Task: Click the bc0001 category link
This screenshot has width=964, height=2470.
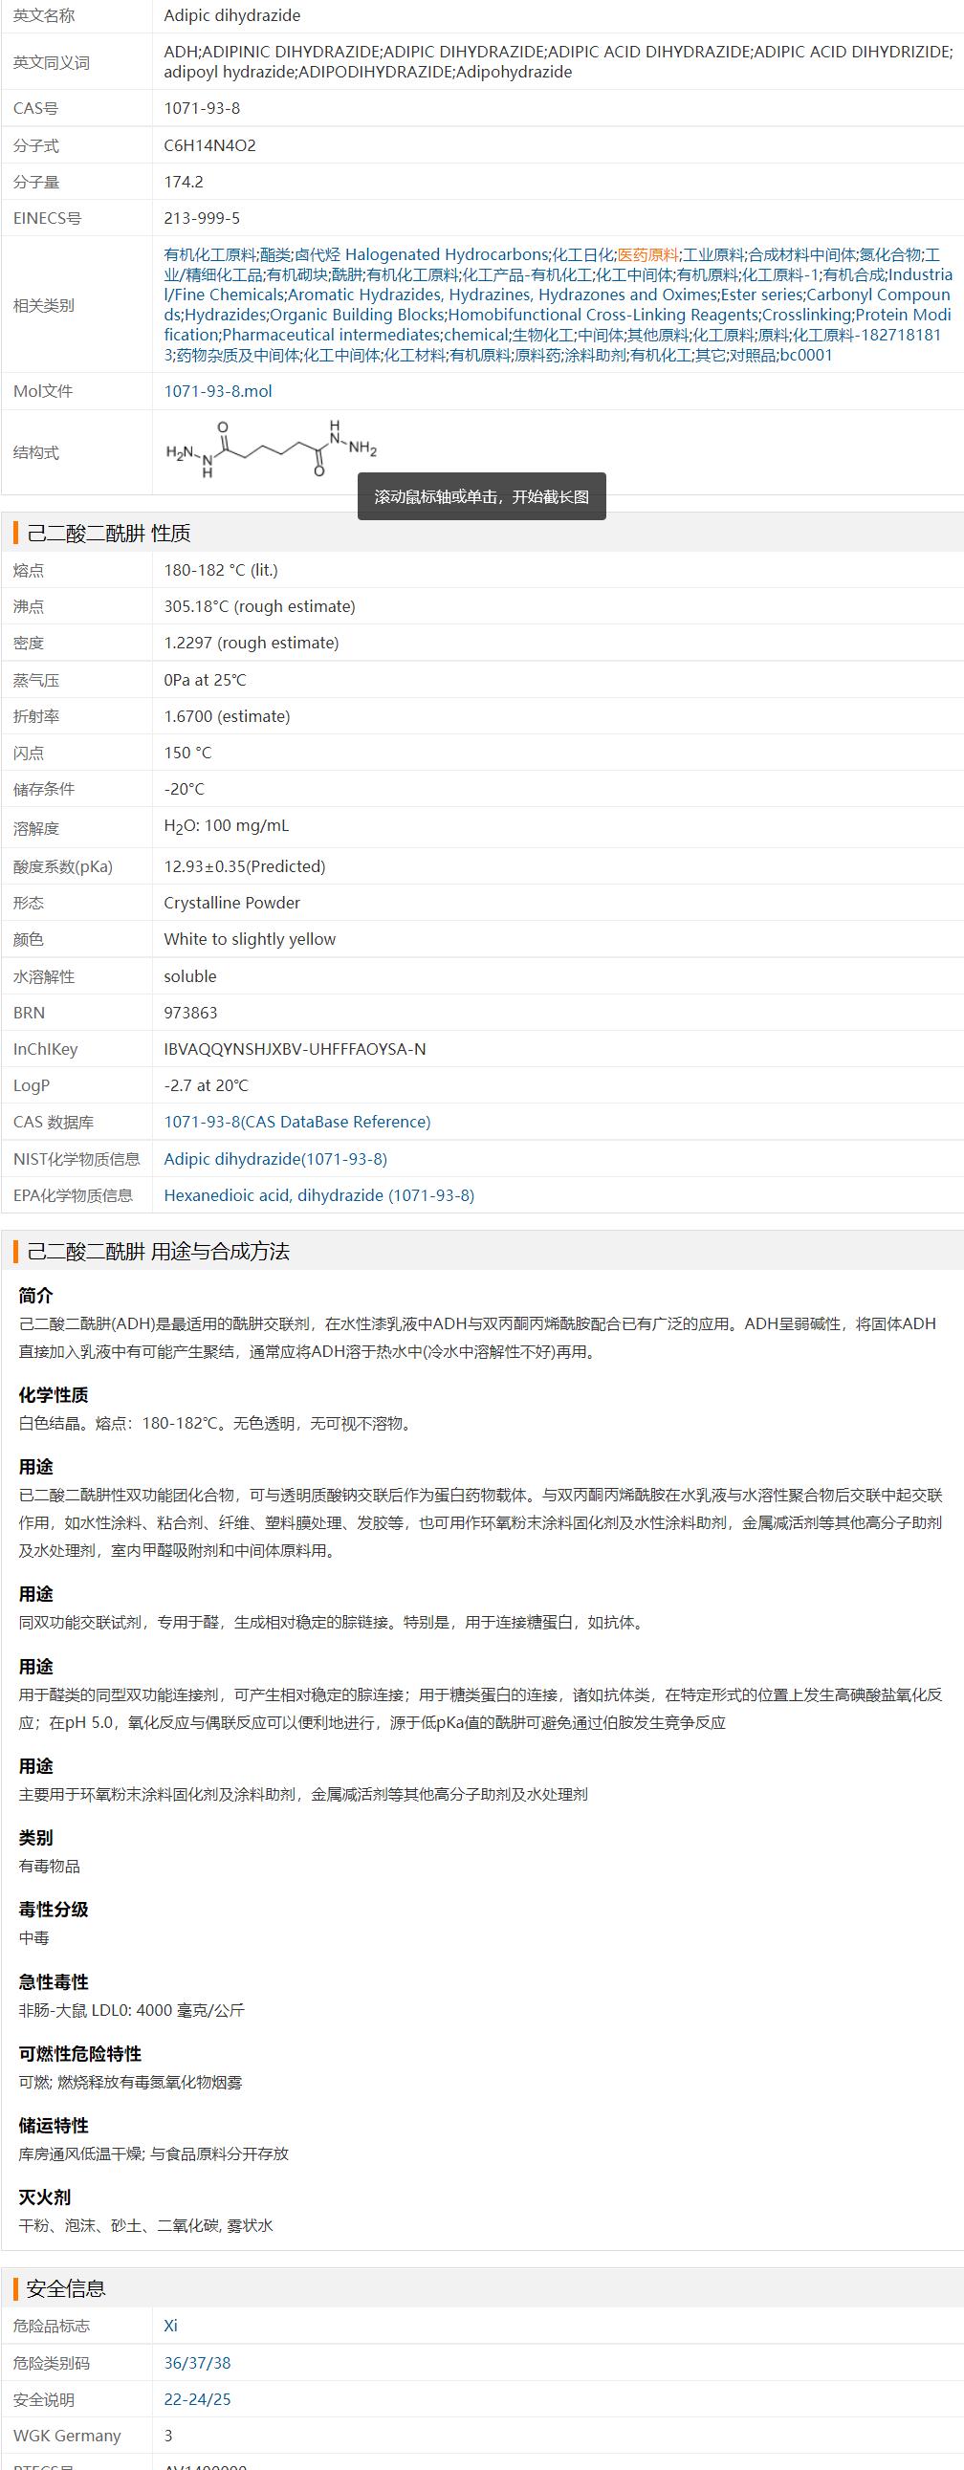Action: point(806,356)
